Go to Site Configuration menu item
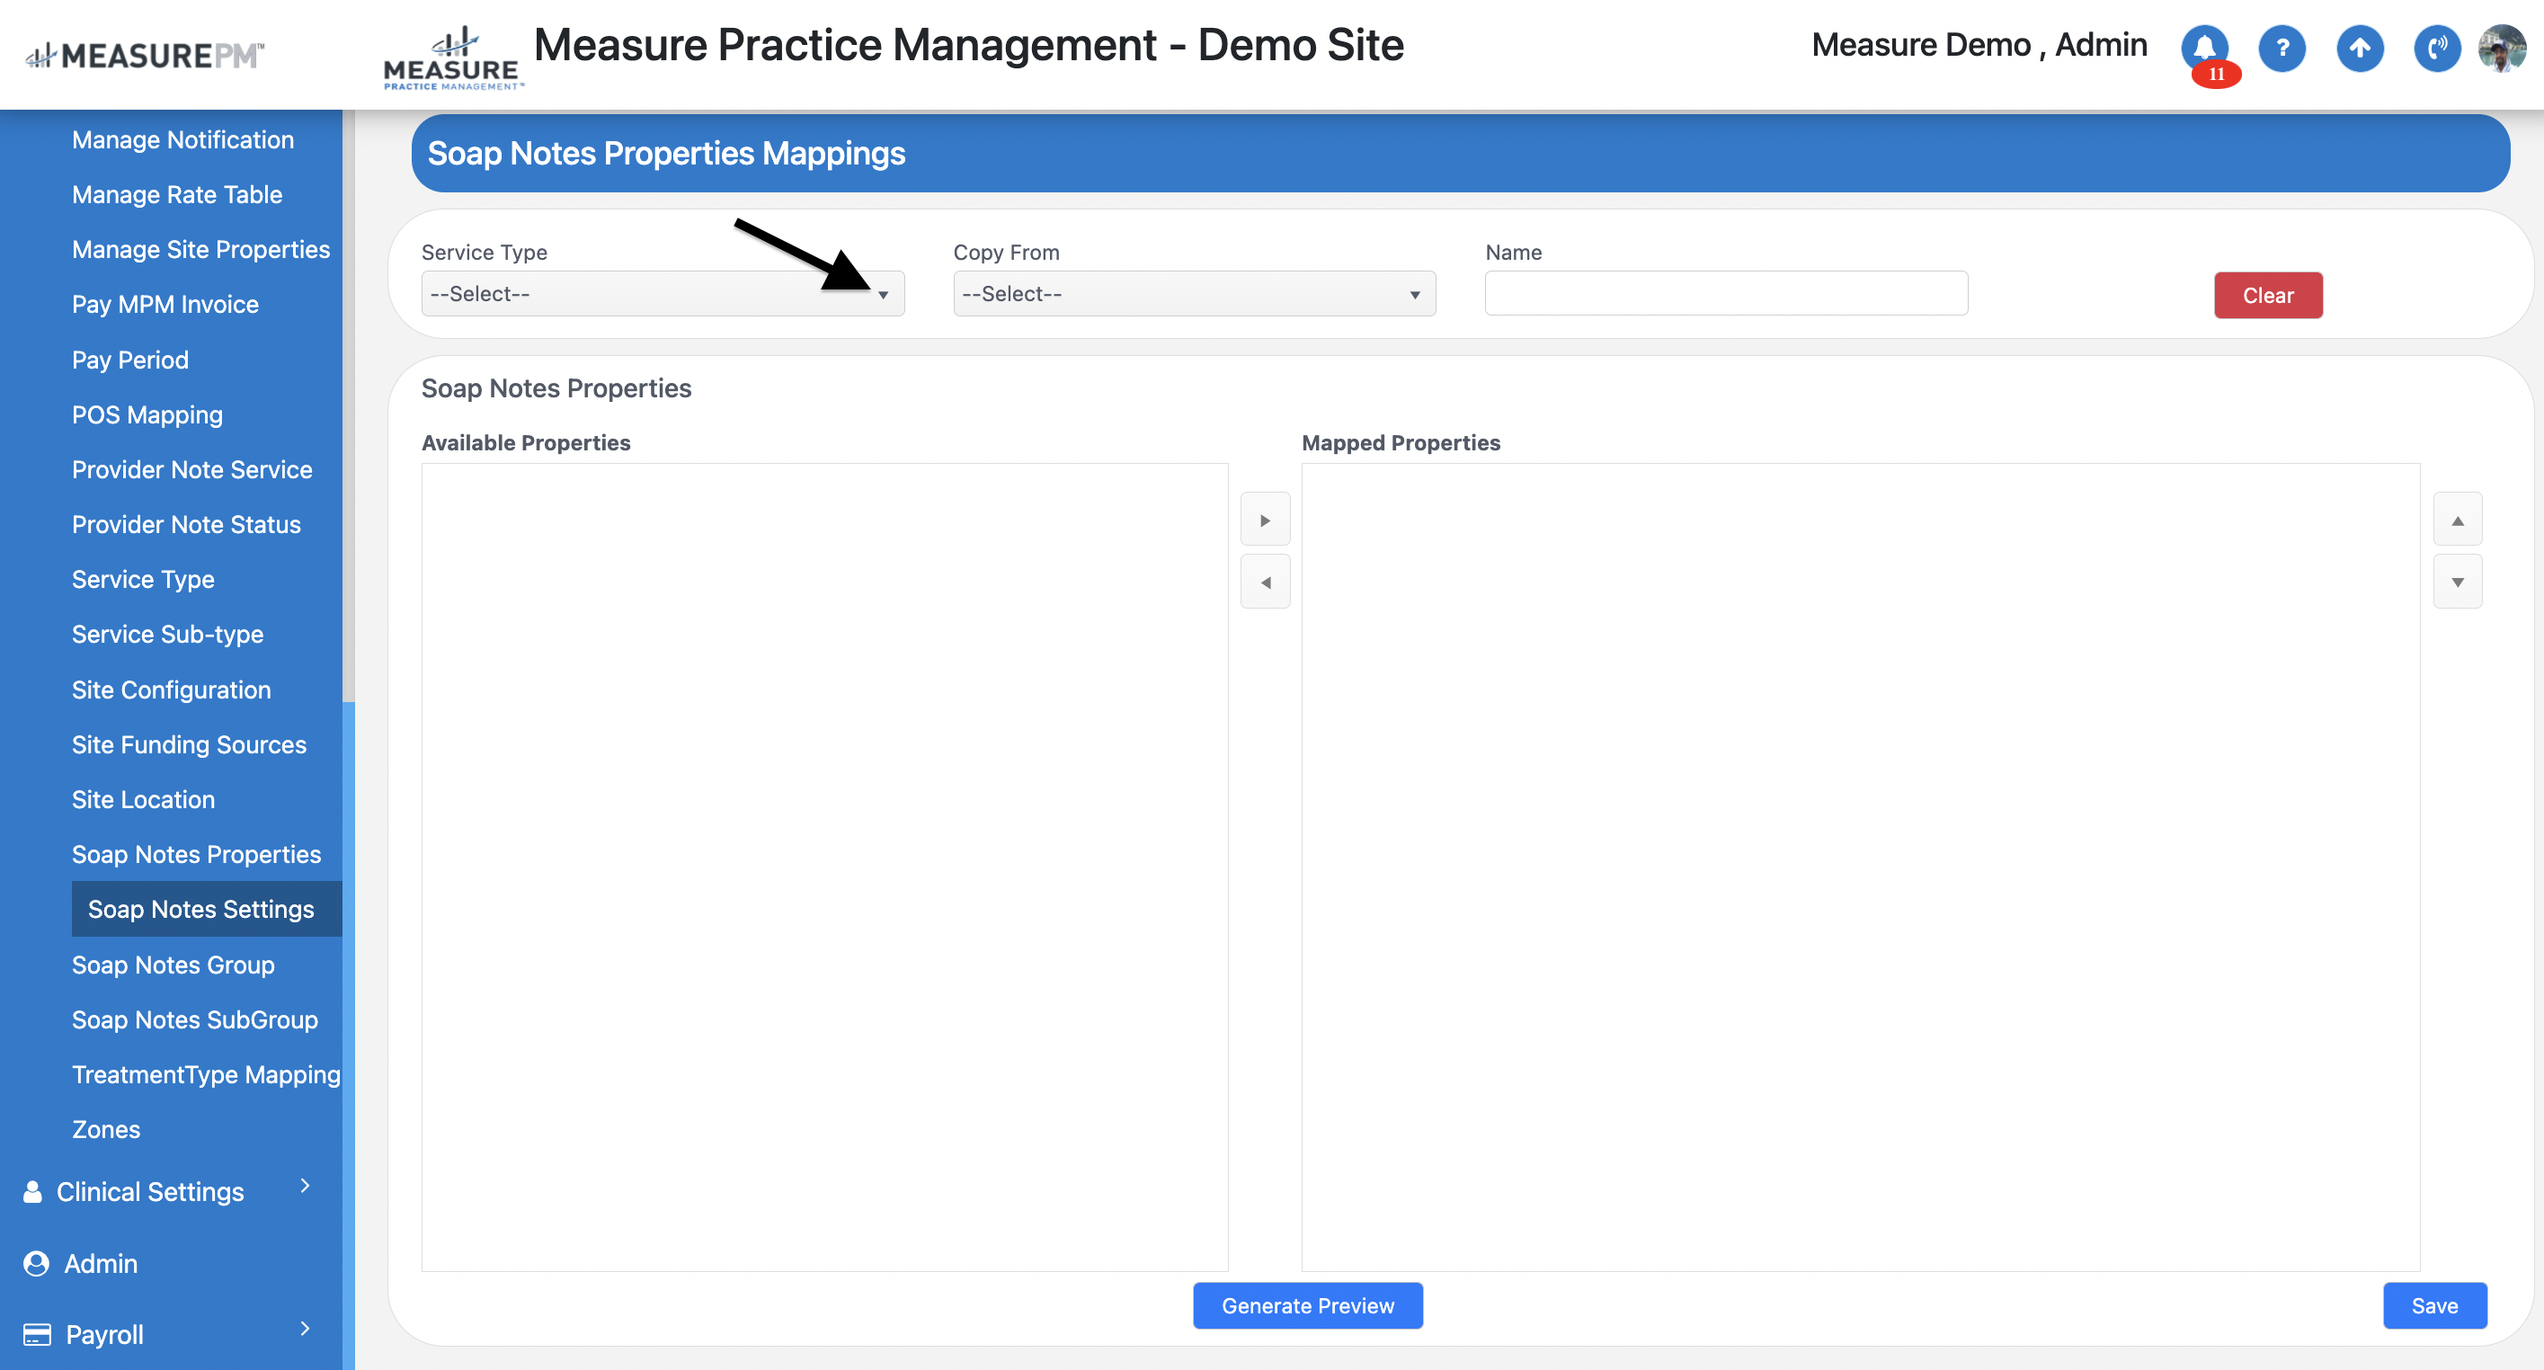2544x1370 pixels. [171, 689]
